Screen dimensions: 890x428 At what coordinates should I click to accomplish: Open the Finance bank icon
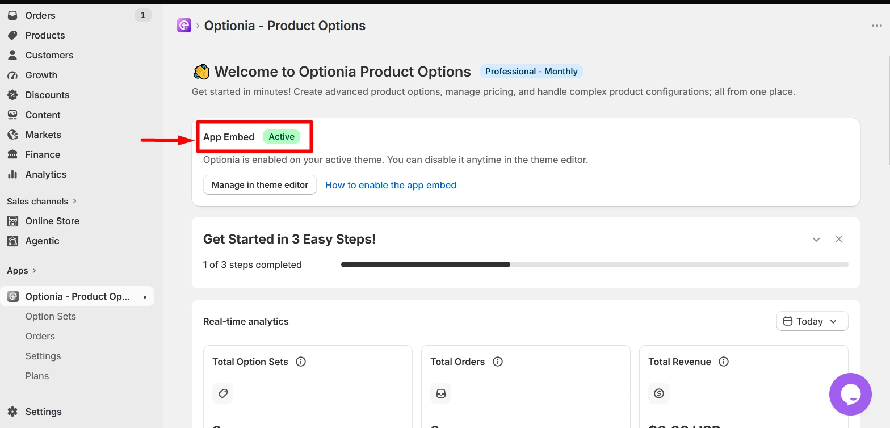click(12, 154)
